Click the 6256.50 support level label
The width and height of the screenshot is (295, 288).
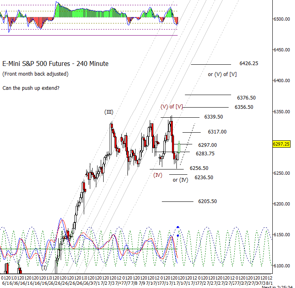pyautogui.click(x=199, y=168)
